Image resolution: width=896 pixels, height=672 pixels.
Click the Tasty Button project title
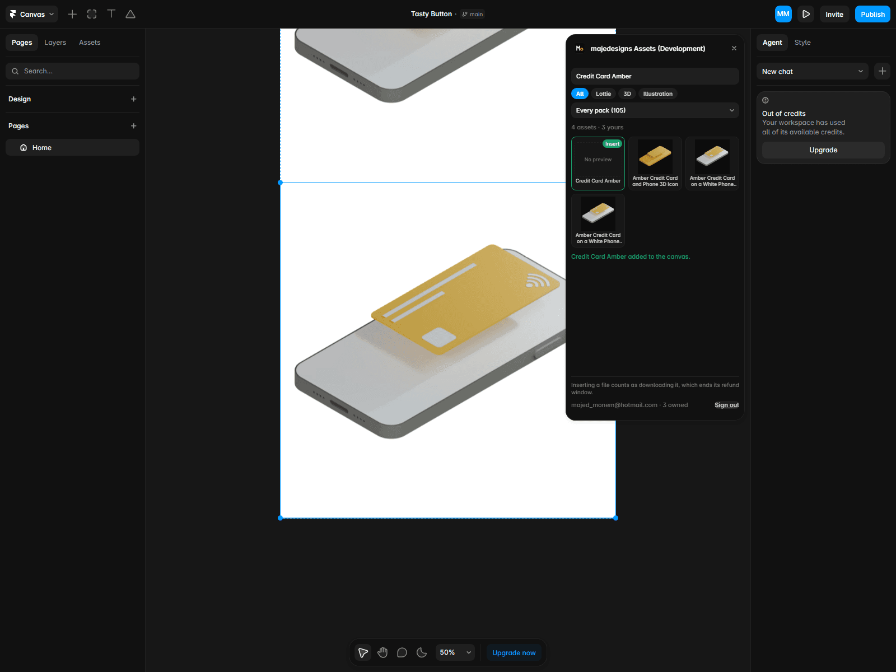[x=431, y=14]
